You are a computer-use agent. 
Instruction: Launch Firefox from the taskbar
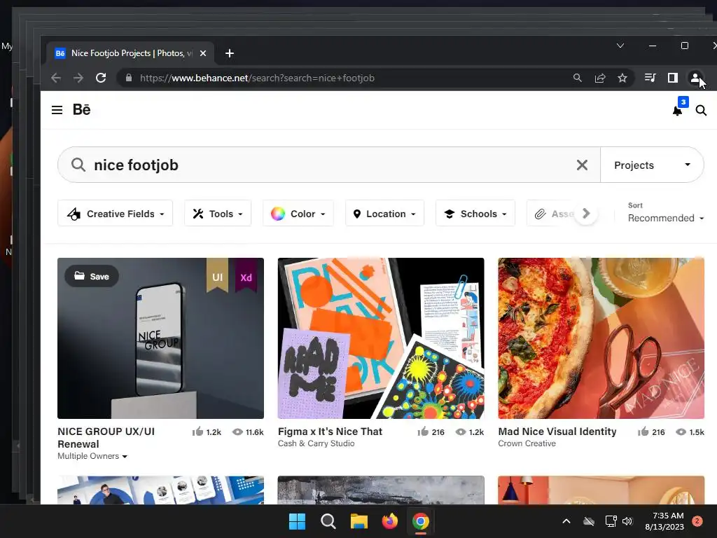pos(389,521)
